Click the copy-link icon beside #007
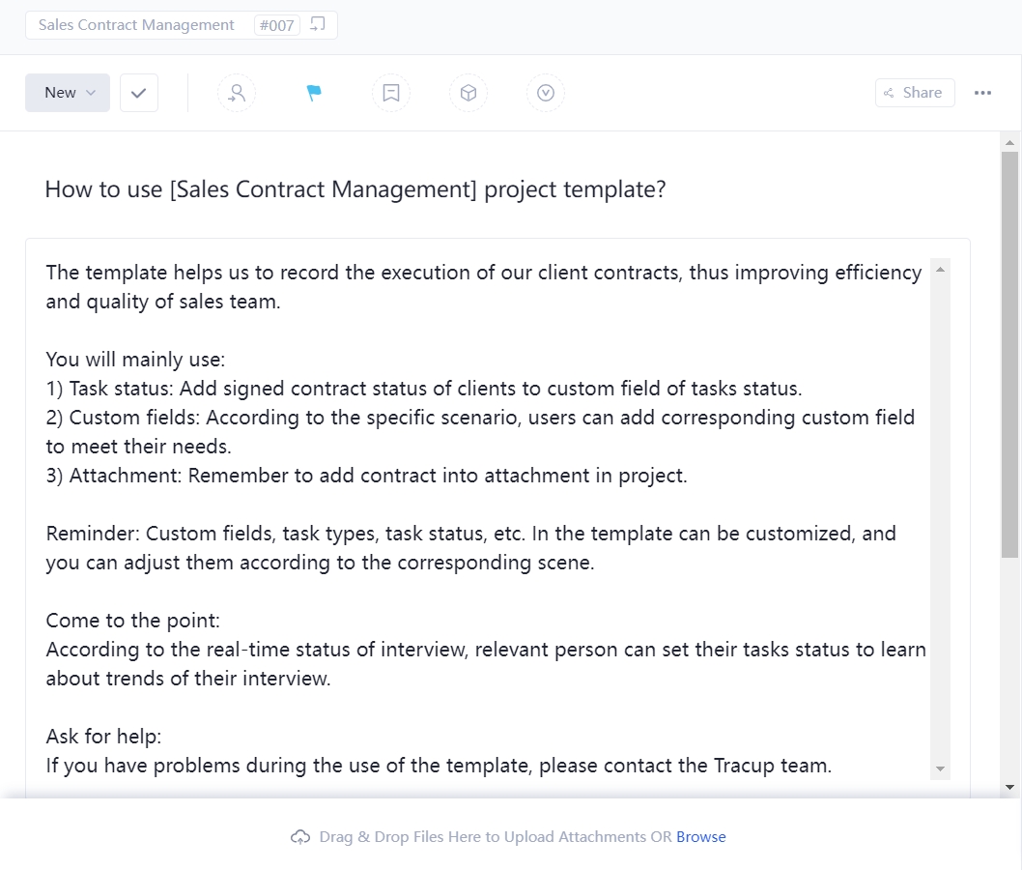Image resolution: width=1022 pixels, height=870 pixels. [x=319, y=24]
